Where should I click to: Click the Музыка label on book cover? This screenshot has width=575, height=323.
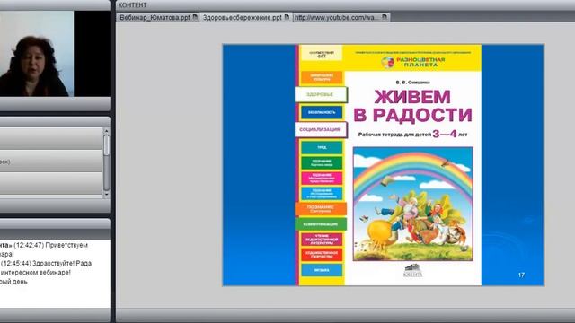point(322,270)
